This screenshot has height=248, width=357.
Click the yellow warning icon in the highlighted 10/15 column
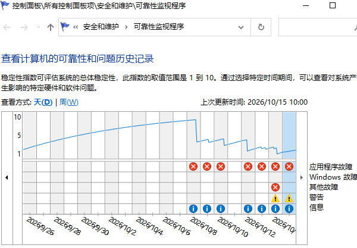click(x=289, y=198)
